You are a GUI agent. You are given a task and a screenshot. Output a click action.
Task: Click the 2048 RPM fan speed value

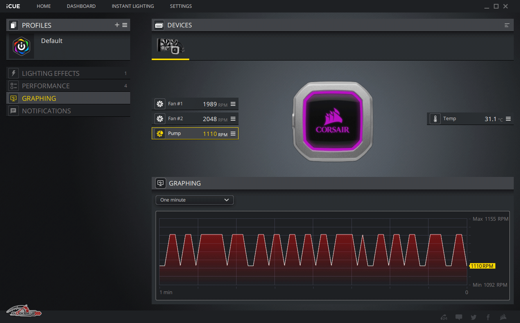(215, 119)
